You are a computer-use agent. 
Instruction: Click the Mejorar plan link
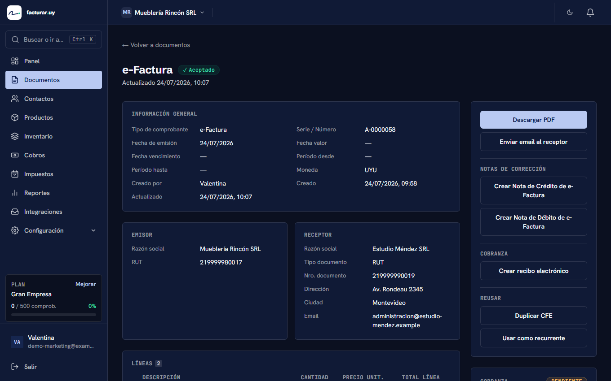(x=86, y=284)
